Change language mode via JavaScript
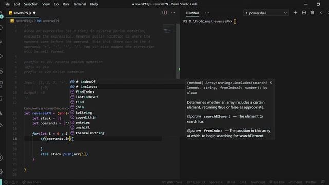Screen dimensions: 329x185 tap(258, 182)
